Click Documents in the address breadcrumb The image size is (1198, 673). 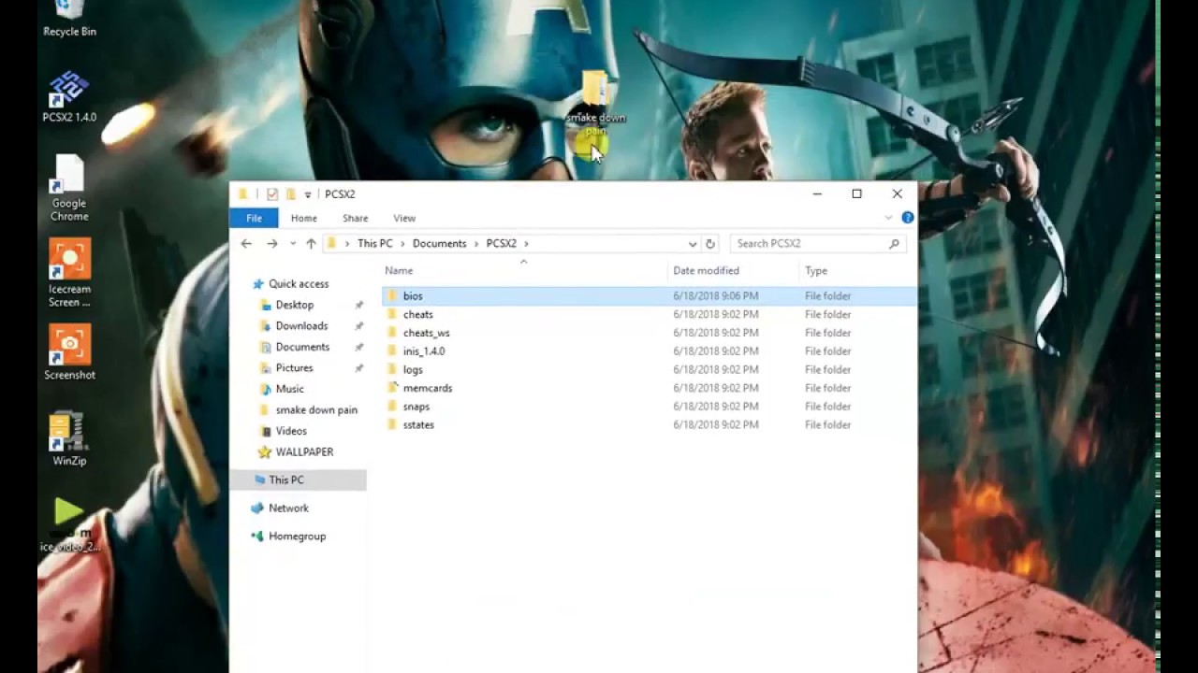tap(439, 243)
